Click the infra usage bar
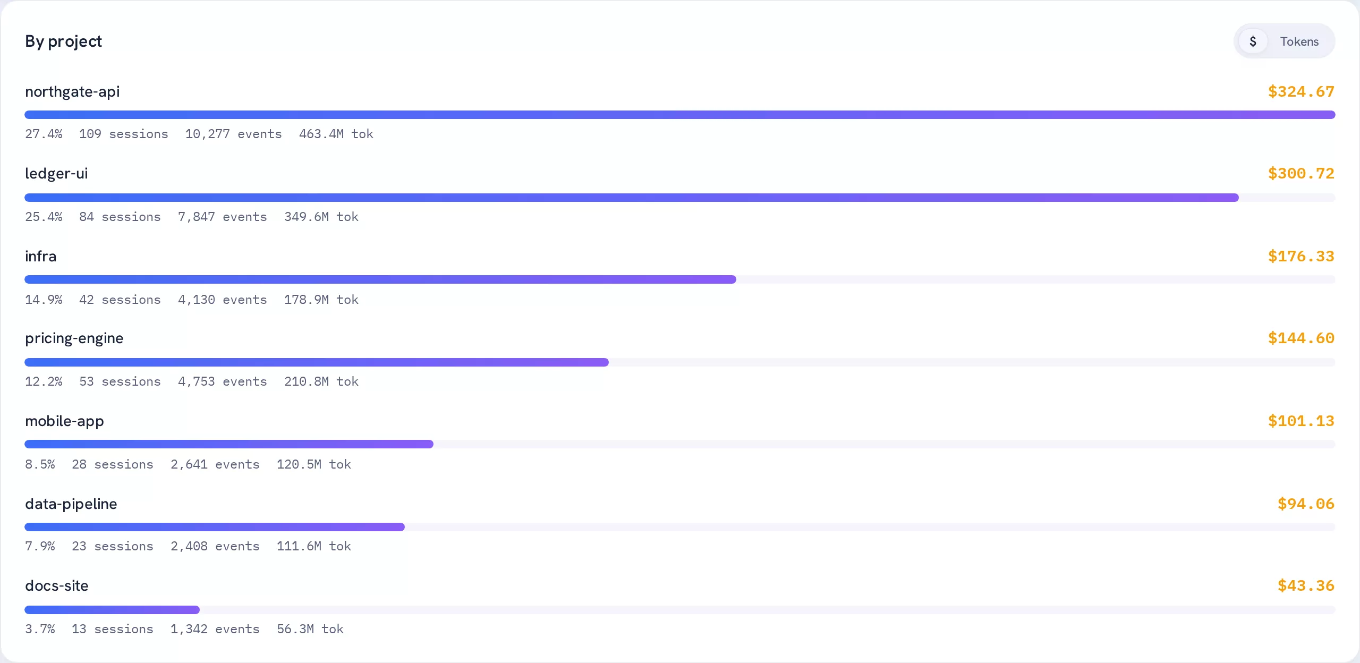 [680, 279]
